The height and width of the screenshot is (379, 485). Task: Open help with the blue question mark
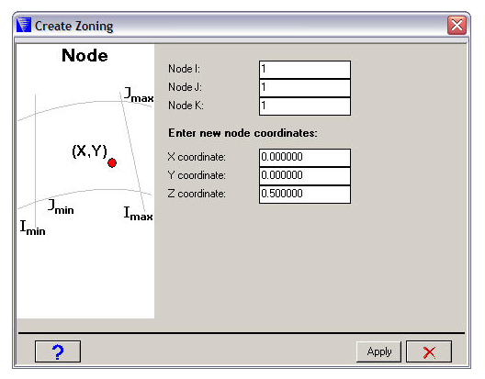pyautogui.click(x=58, y=351)
